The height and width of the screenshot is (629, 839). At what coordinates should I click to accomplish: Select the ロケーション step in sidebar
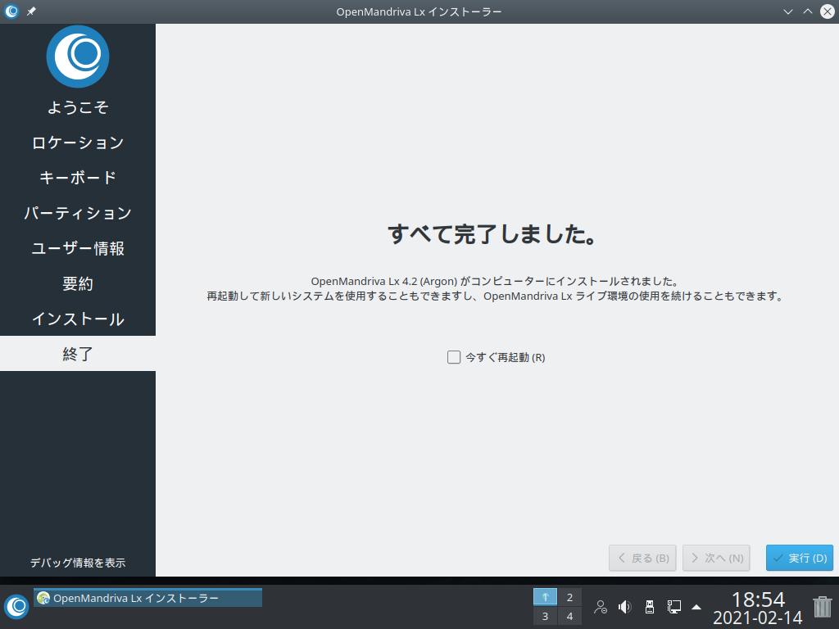point(78,143)
